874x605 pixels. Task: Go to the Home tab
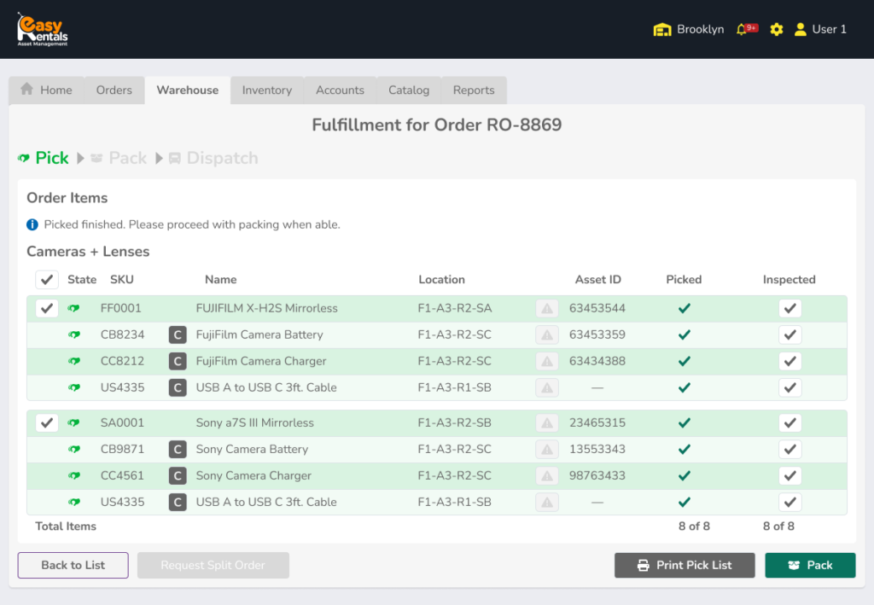coord(47,90)
